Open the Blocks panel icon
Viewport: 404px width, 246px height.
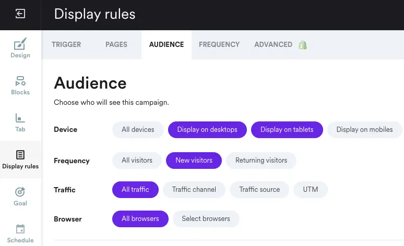coord(20,81)
